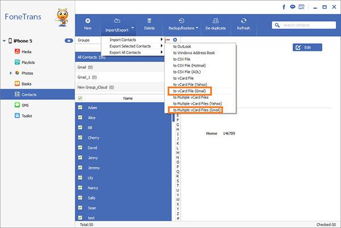Click the Refresh icon
341x228 pixels.
(243, 20)
